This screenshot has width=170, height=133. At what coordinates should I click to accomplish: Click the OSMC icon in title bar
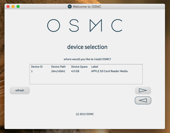click(x=70, y=6)
